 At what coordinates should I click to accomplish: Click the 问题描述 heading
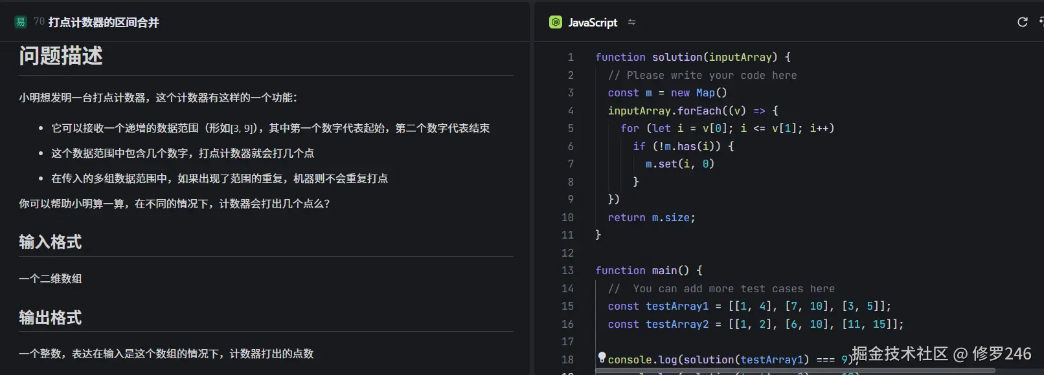click(61, 56)
